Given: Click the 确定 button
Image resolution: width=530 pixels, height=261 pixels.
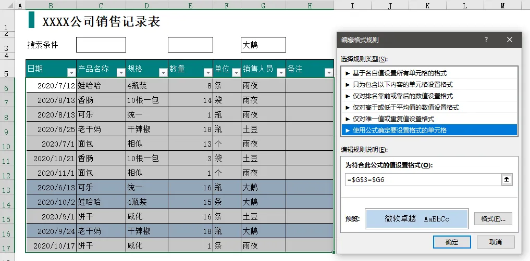Looking at the screenshot, I should (452, 242).
